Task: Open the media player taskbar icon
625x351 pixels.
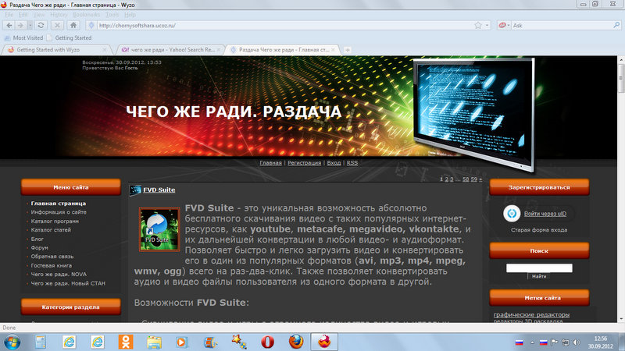Action: click(182, 342)
